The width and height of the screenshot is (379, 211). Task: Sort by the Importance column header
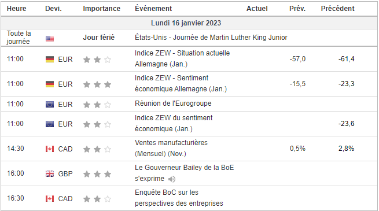pyautogui.click(x=101, y=9)
